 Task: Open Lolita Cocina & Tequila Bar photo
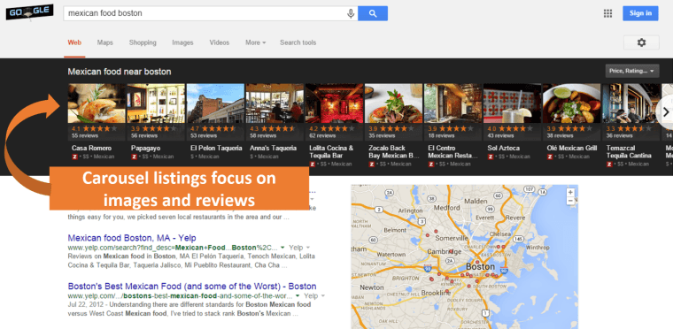point(334,103)
